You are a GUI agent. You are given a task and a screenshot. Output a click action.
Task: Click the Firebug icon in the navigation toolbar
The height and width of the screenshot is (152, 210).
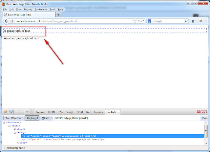click(200, 21)
